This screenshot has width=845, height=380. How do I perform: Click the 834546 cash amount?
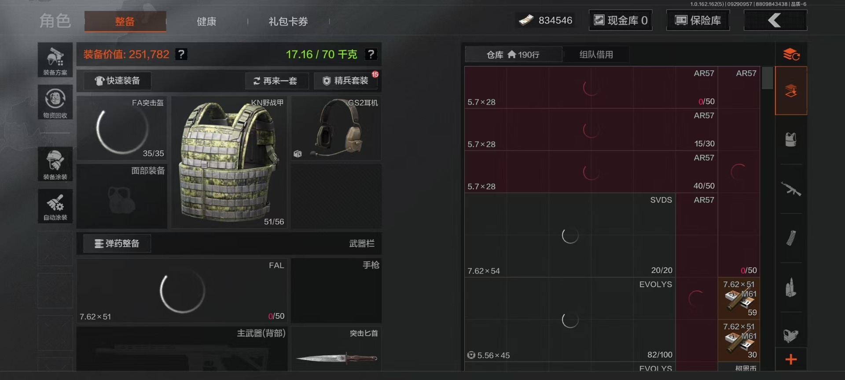[555, 20]
